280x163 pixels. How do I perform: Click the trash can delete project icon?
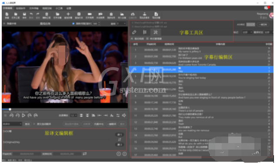tap(47, 14)
